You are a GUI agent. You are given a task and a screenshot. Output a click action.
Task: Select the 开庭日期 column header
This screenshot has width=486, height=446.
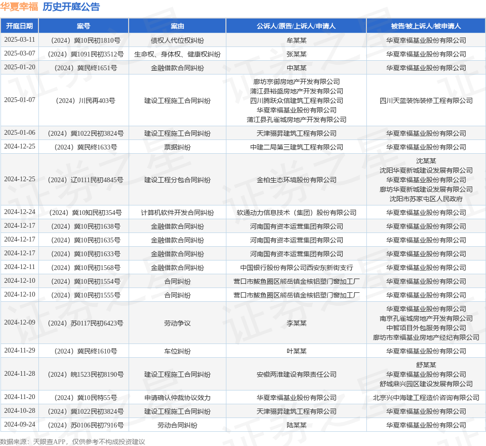coord(19,26)
